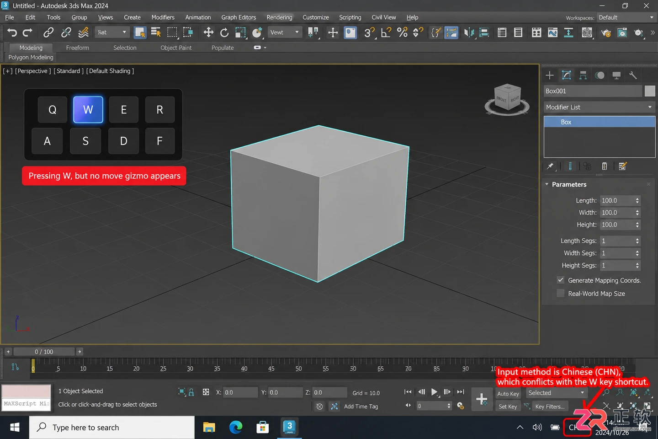Click the Box001 object color swatch
658x439 pixels.
point(650,91)
